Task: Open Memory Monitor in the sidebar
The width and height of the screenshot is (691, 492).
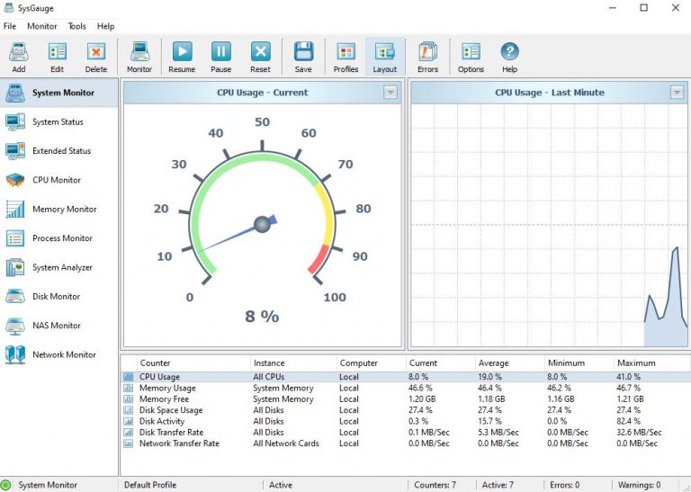Action: click(x=59, y=210)
